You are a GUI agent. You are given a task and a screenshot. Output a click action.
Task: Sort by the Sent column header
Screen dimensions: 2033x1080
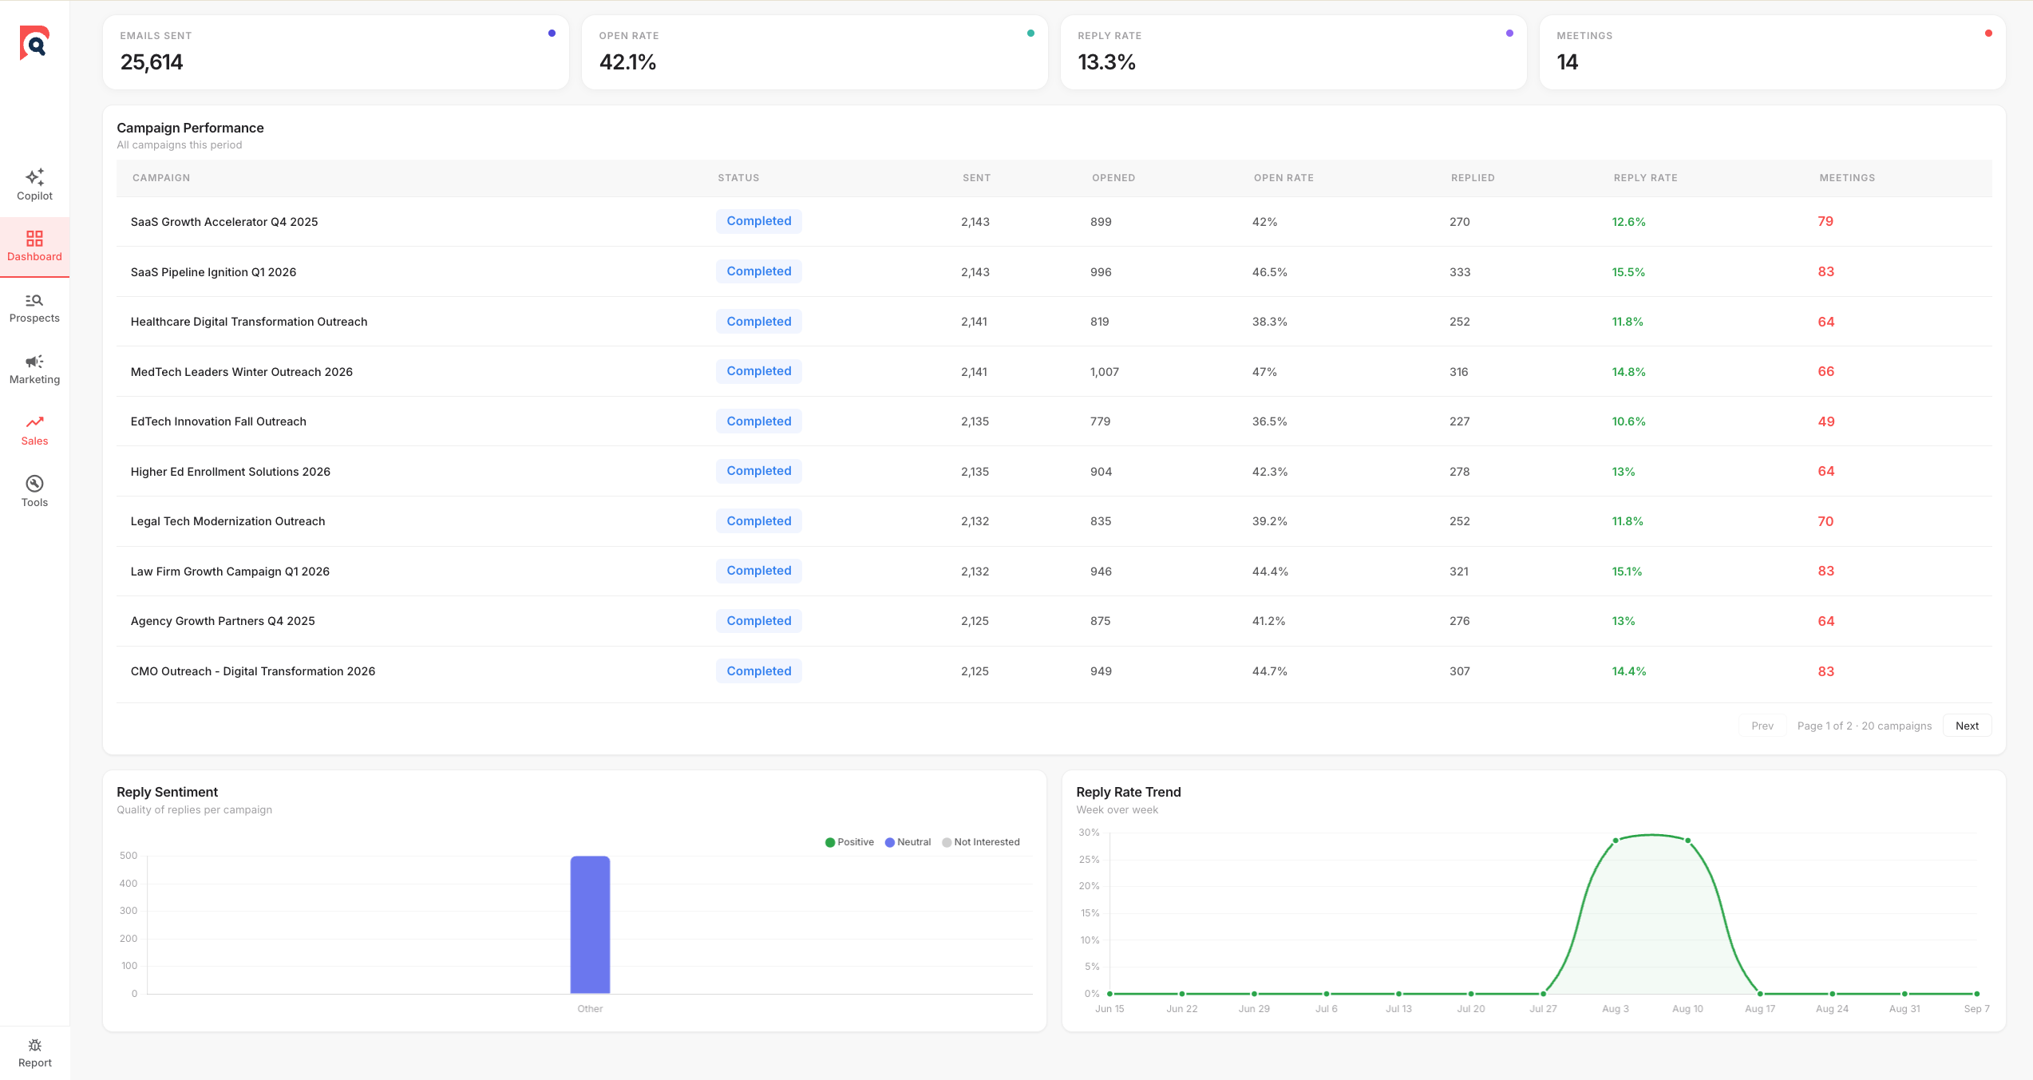[x=976, y=178]
